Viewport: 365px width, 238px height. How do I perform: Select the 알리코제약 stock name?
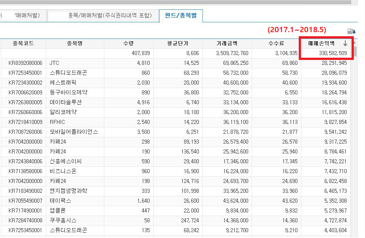(x=63, y=112)
